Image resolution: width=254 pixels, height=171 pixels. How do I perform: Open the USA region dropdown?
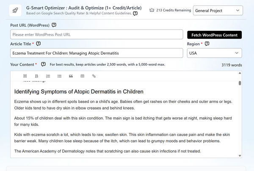coord(215,53)
